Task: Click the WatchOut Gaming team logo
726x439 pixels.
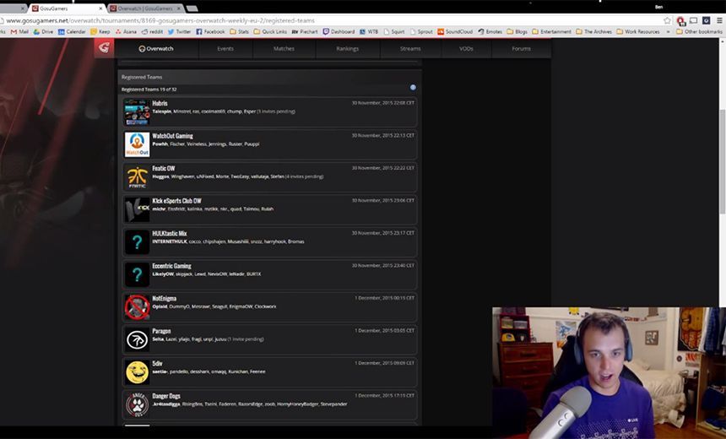Action: pyautogui.click(x=137, y=144)
